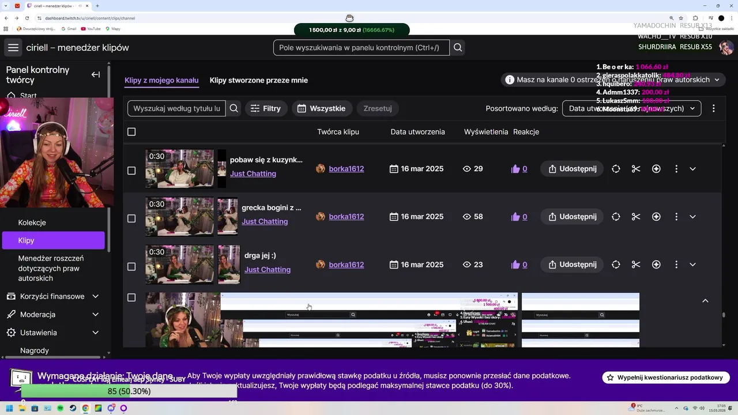The width and height of the screenshot is (738, 415).
Task: Select 'Kolekcje' in the sidebar
Action: 32,222
